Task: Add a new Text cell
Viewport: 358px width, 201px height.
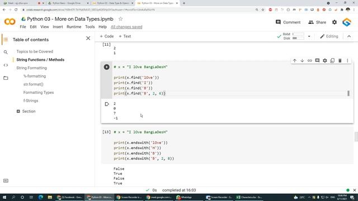Action: (x=125, y=36)
